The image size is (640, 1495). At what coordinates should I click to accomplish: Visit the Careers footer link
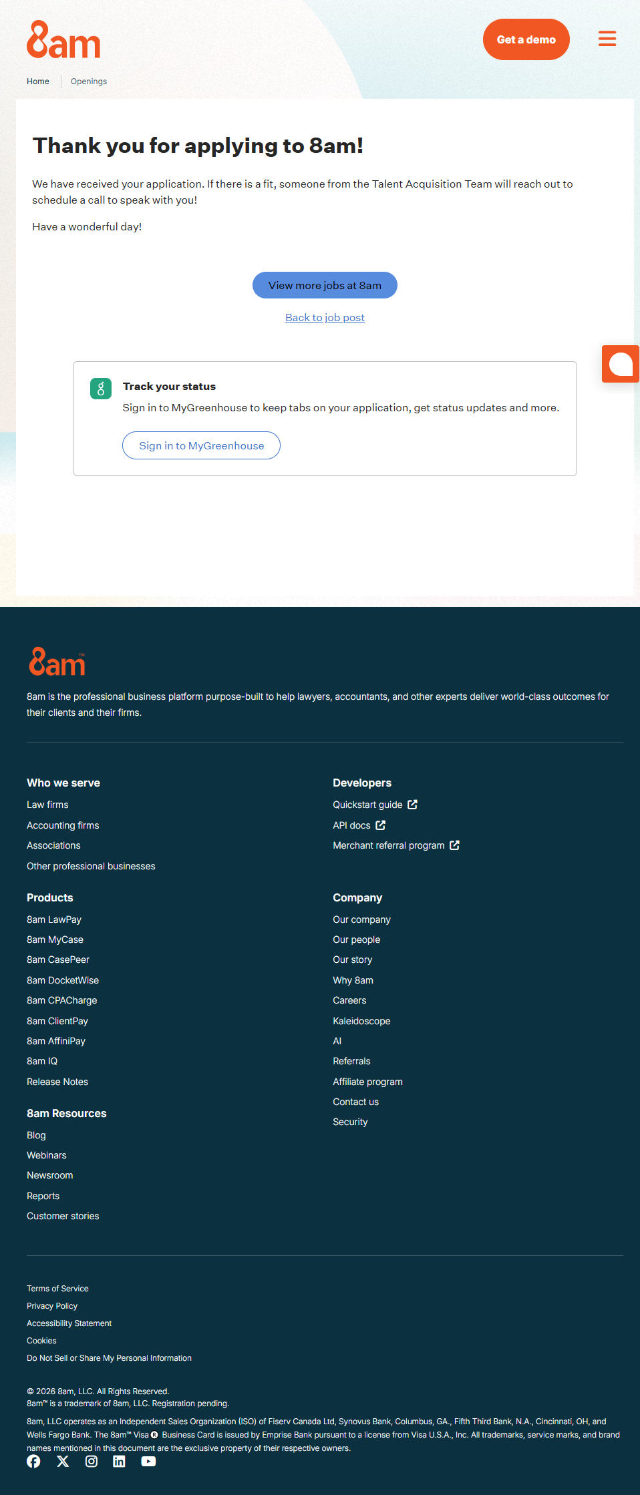point(349,1000)
